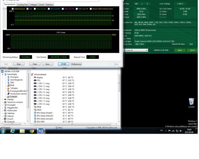Switch to the Clocks tab

point(41,5)
